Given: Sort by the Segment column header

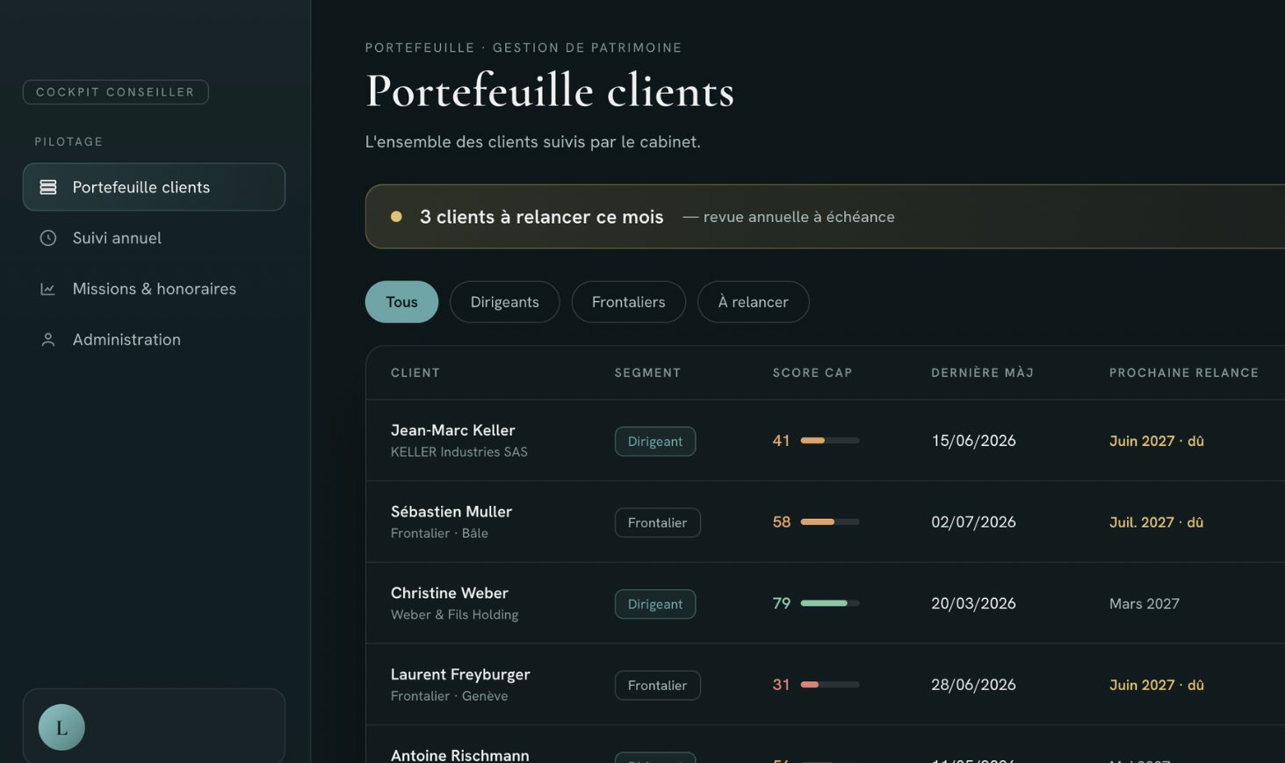Looking at the screenshot, I should (647, 373).
